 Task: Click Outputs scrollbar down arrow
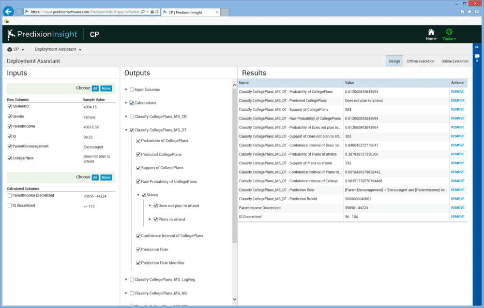[x=235, y=299]
